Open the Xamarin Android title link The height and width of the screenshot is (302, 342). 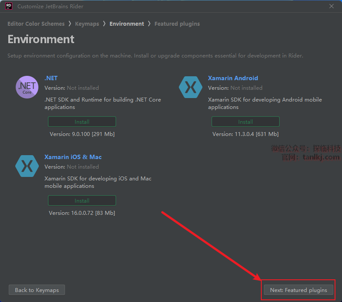tap(233, 78)
